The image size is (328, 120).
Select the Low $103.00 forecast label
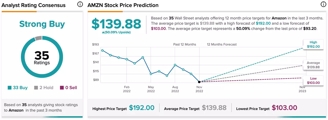(313, 81)
